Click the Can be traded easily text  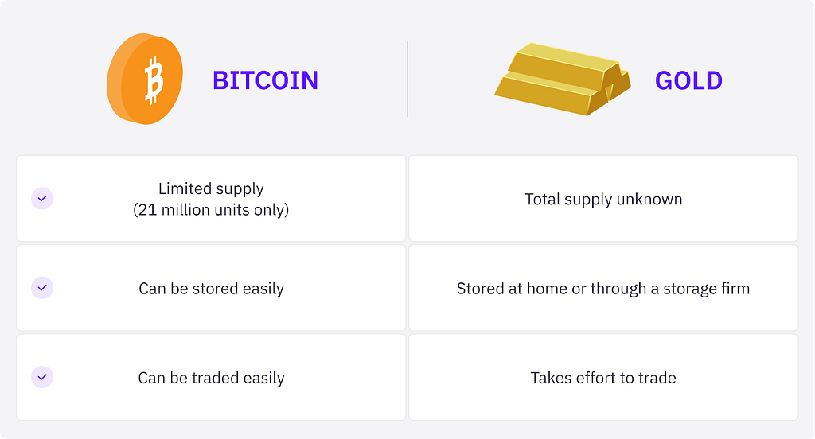point(211,378)
